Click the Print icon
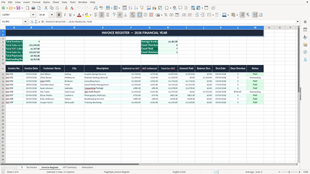The height and width of the screenshot is (174, 310). click(x=33, y=8)
